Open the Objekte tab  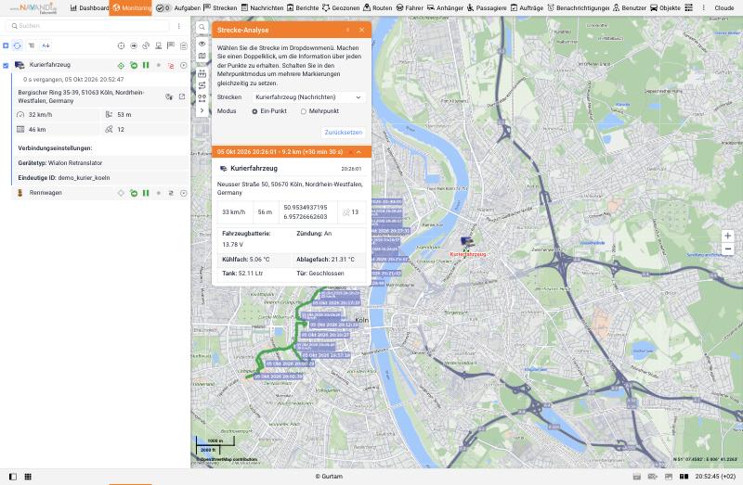[x=665, y=8]
